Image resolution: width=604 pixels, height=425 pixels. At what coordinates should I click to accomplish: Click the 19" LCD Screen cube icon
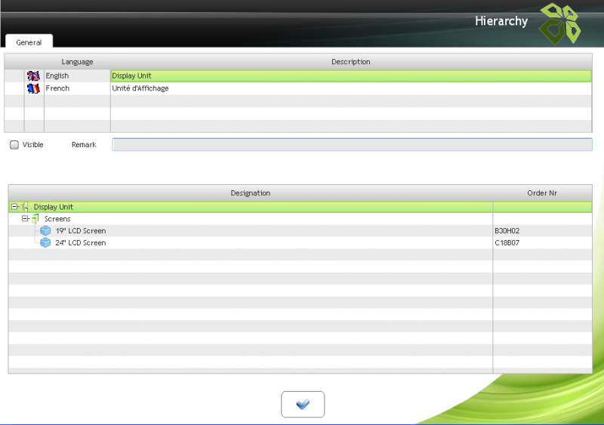(45, 231)
